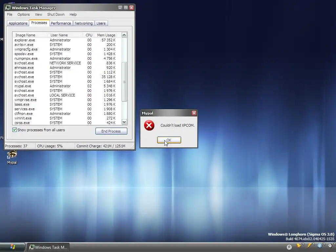Open the View menu
Image resolution: width=336 pixels, height=252 pixels.
pyautogui.click(x=39, y=14)
